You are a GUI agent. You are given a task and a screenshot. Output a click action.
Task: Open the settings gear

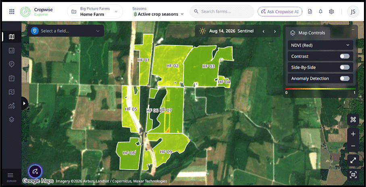(x=331, y=11)
